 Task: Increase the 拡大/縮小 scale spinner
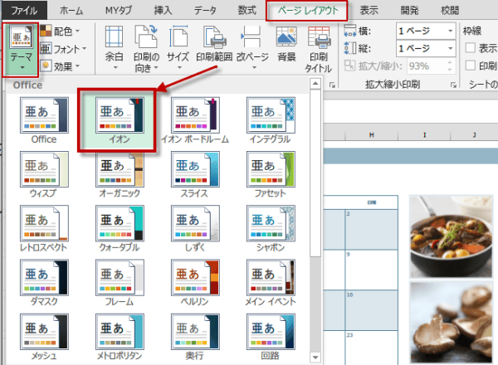coord(450,62)
